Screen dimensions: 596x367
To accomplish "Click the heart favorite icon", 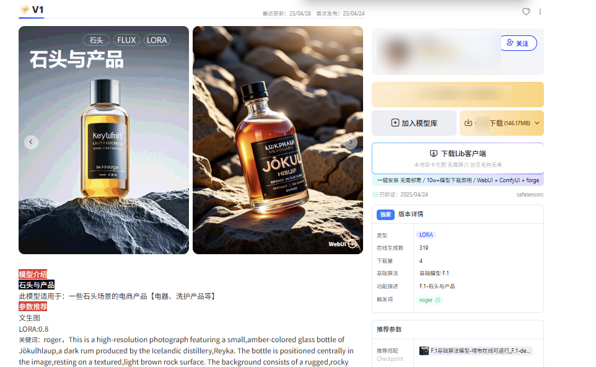I will pyautogui.click(x=526, y=11).
